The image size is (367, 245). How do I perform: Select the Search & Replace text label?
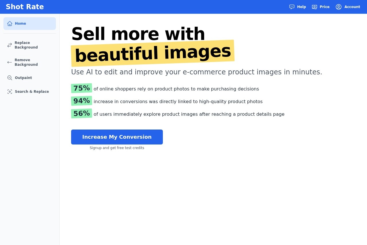[x=32, y=92]
